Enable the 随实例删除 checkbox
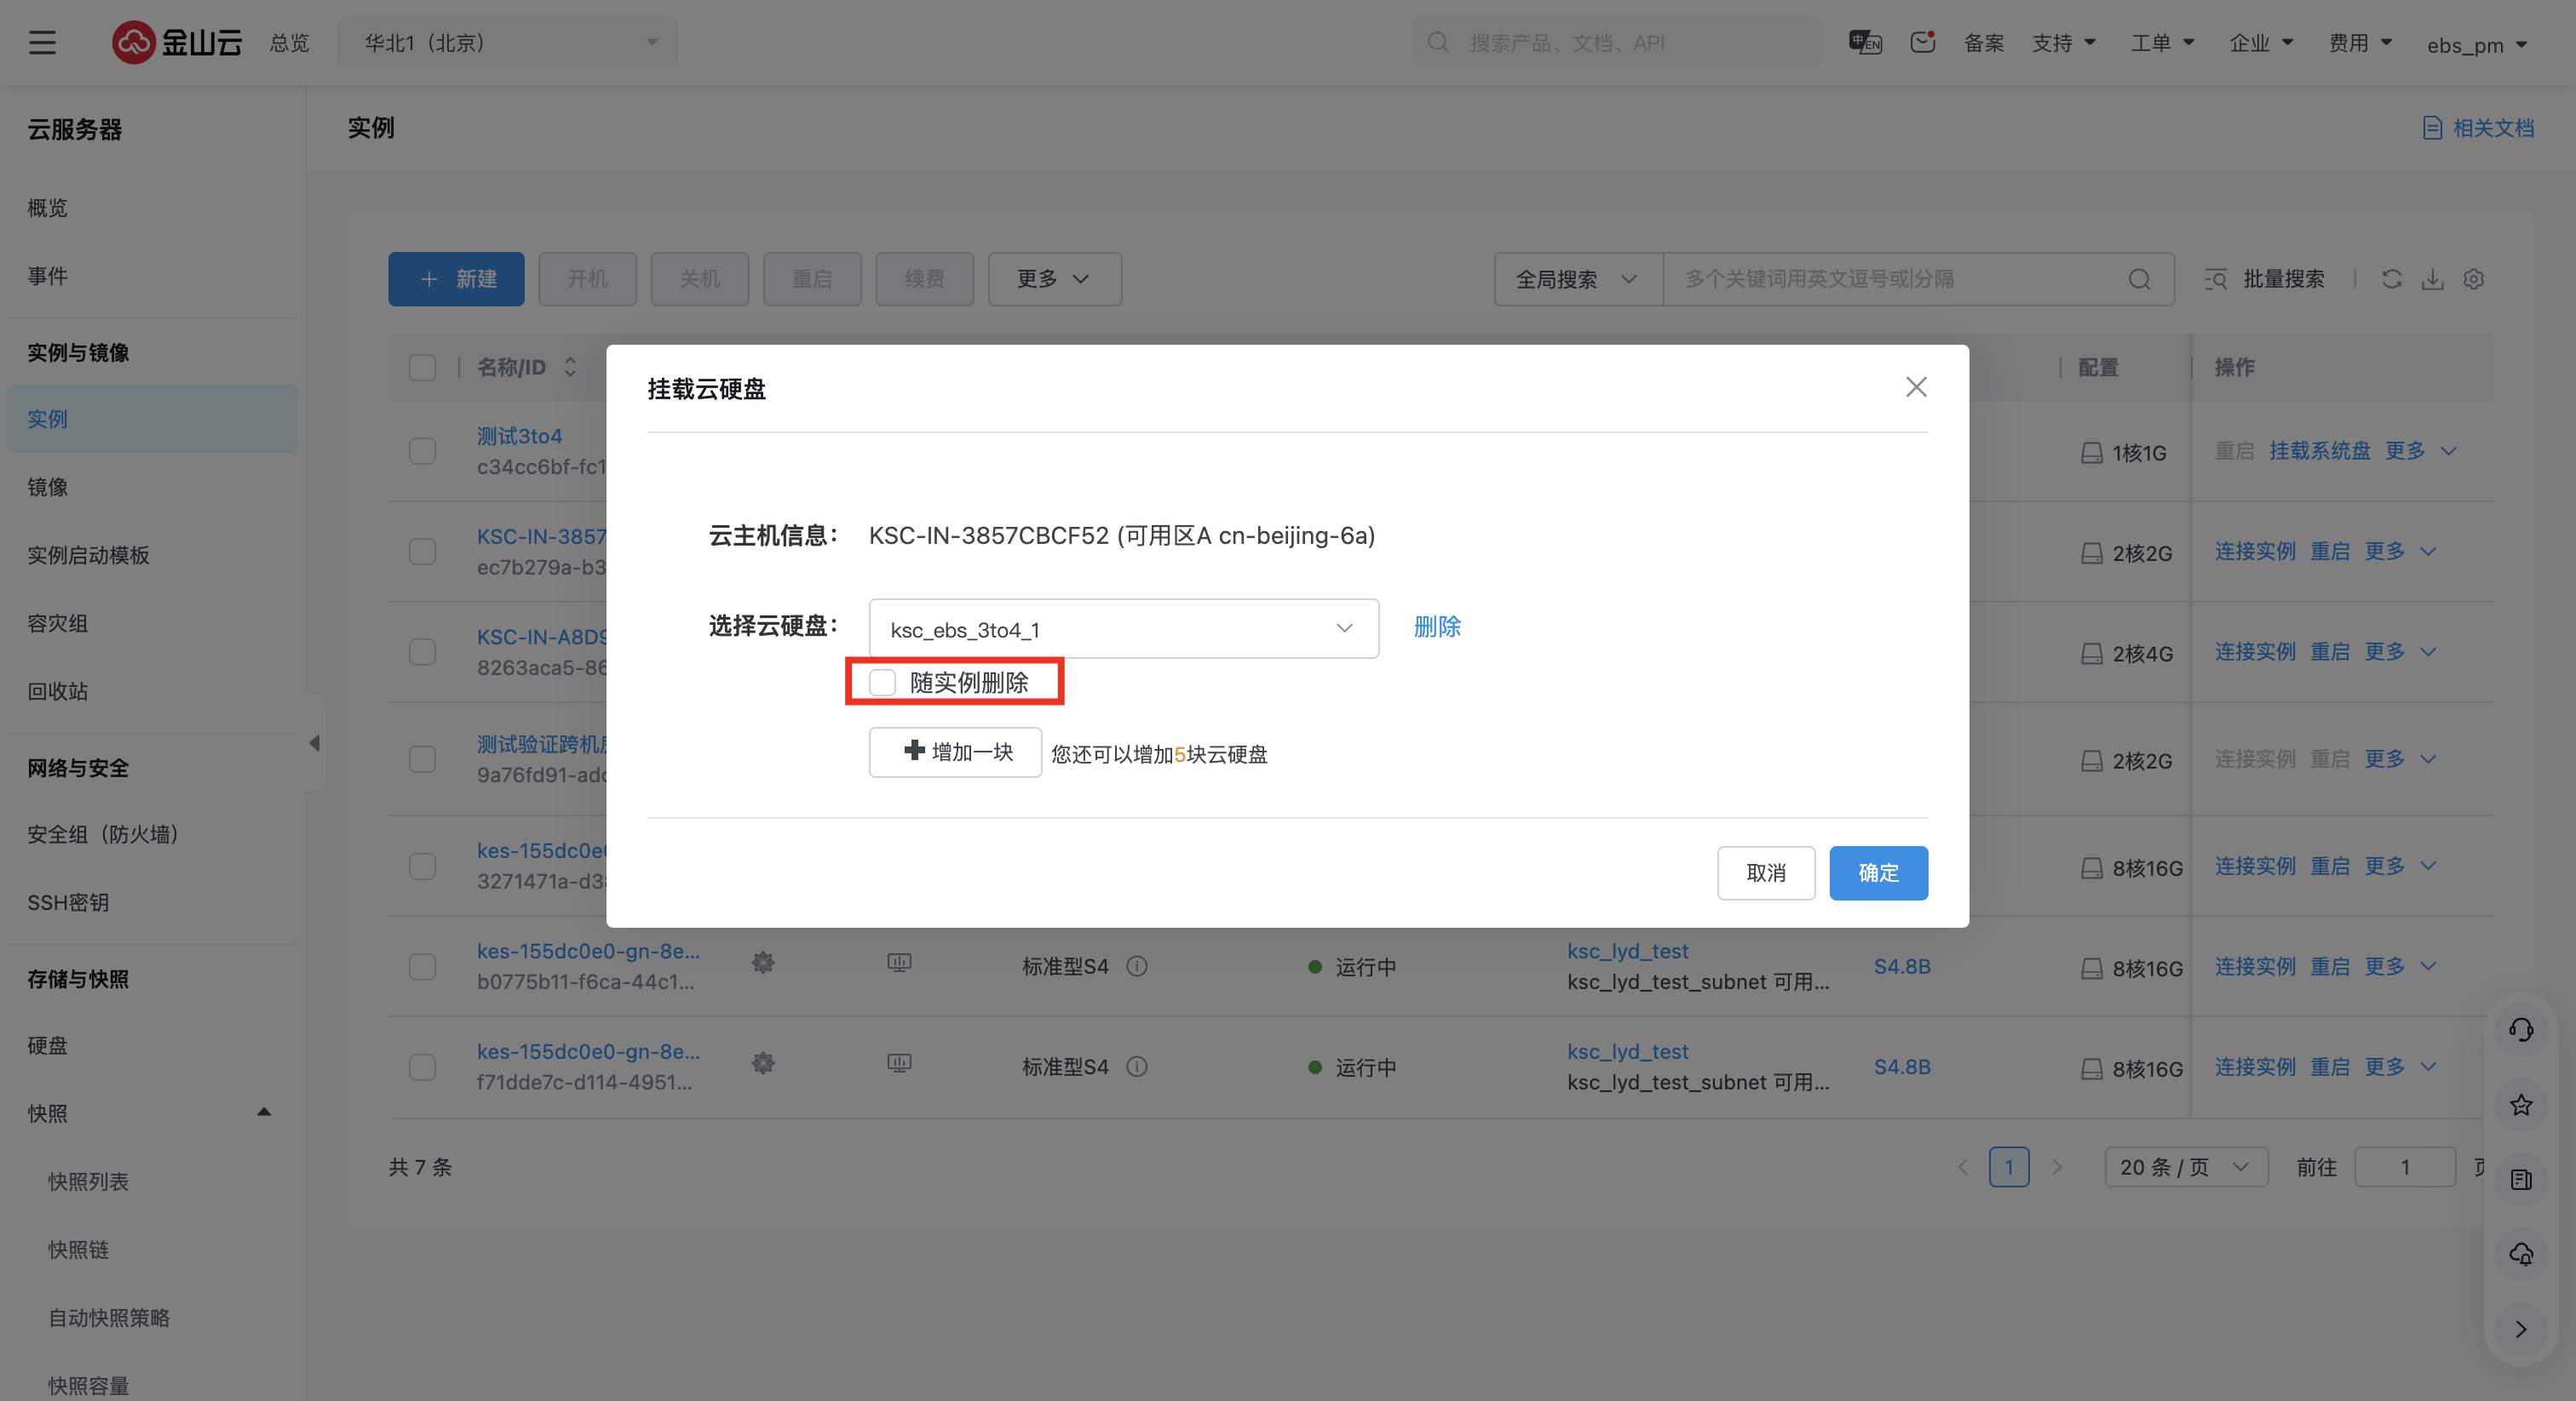The width and height of the screenshot is (2576, 1401). 882,683
